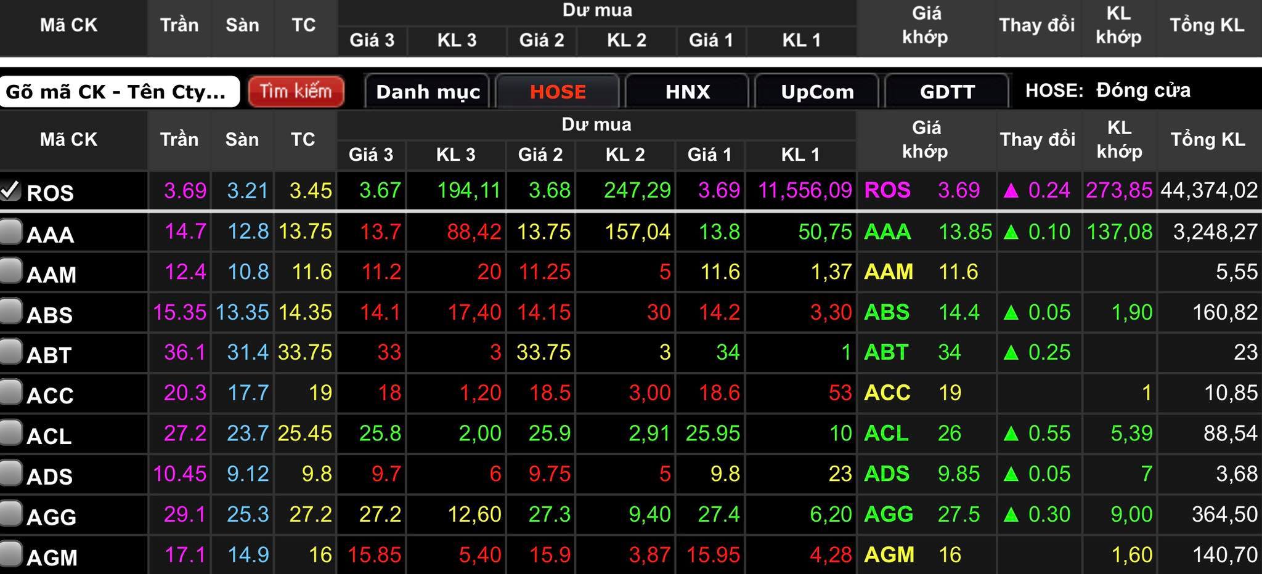Viewport: 1262px width, 574px height.
Task: Click the HOSE Đóng cửa market status
Action: [1107, 91]
